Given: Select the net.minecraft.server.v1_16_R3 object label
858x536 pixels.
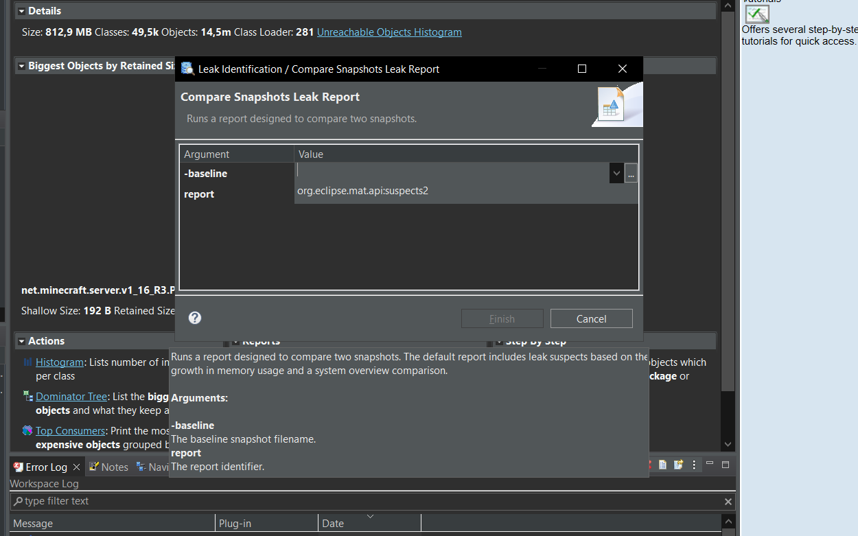Looking at the screenshot, I should coord(98,290).
